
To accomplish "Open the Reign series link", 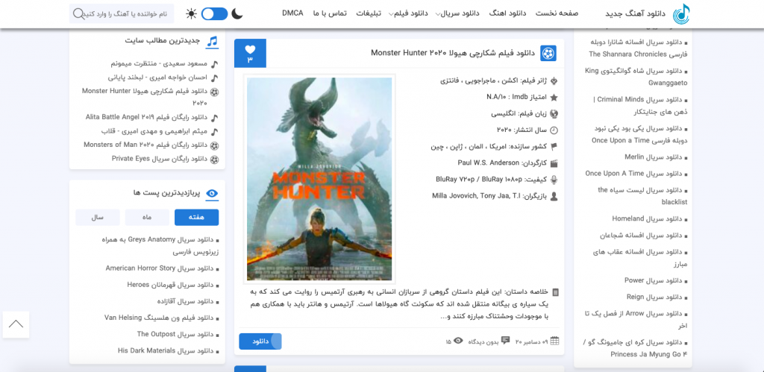I will pos(654,297).
